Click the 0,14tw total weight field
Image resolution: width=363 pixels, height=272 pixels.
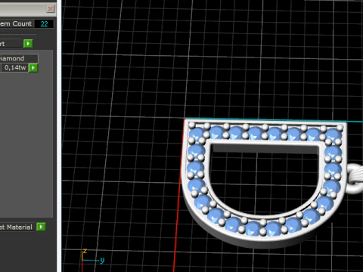(x=14, y=68)
